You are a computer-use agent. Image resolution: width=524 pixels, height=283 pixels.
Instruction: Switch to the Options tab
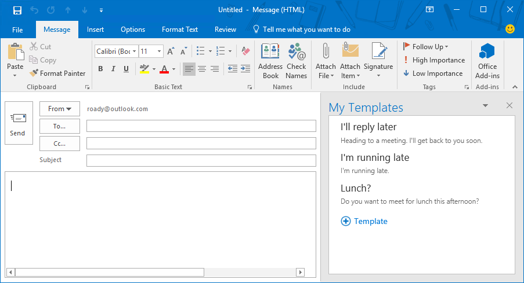coord(133,30)
